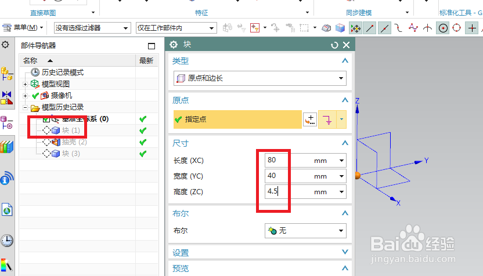Select 抽壳 (2) feature
This screenshot has width=483, height=276.
[74, 142]
